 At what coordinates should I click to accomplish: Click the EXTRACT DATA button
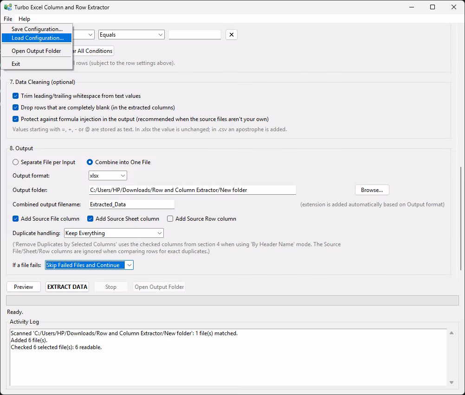click(67, 287)
